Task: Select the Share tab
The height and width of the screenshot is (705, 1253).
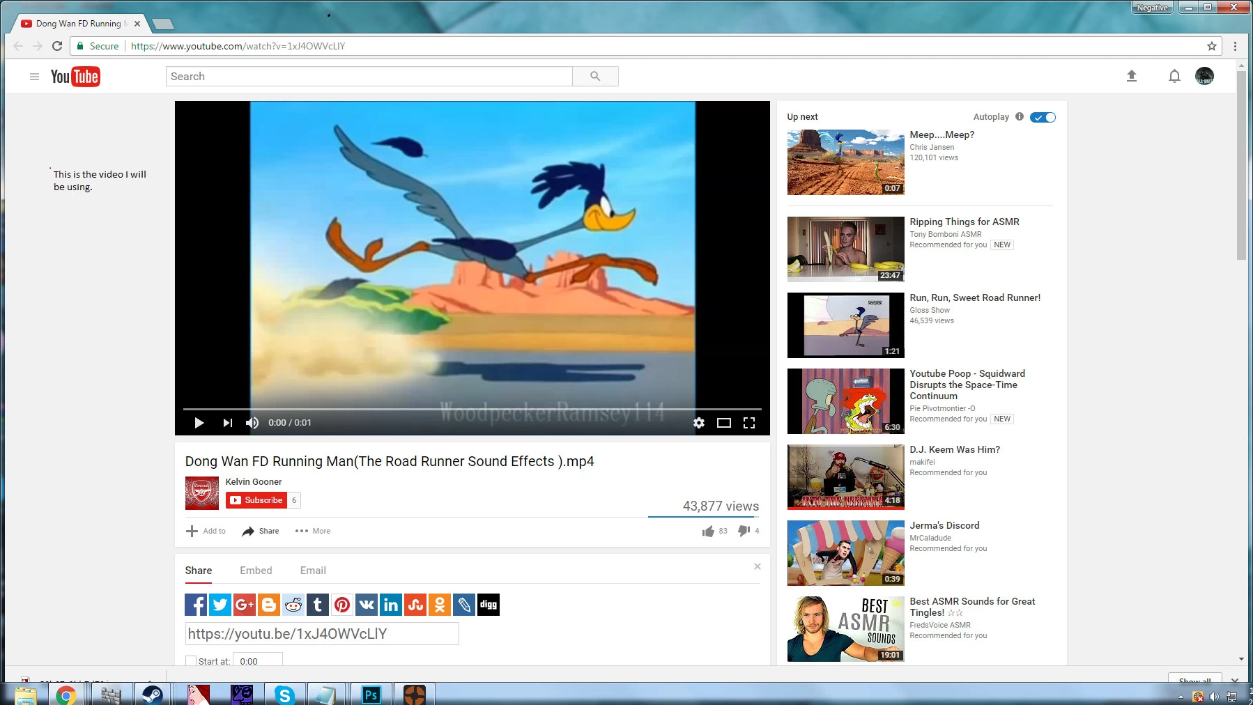Action: [x=199, y=571]
